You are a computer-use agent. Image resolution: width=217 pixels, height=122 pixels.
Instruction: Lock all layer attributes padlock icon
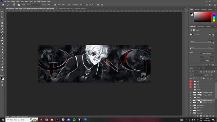tap(204, 78)
